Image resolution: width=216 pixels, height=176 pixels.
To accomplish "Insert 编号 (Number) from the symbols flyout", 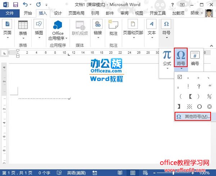I will pos(195,58).
